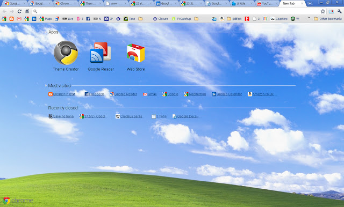This screenshot has width=344, height=207.
Task: Collapse the Most visited section
Action: [46, 86]
